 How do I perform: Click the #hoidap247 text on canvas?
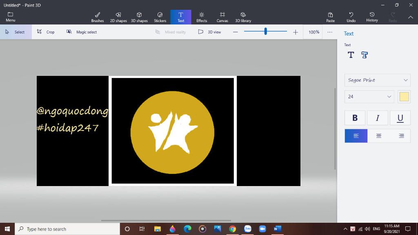[68, 128]
